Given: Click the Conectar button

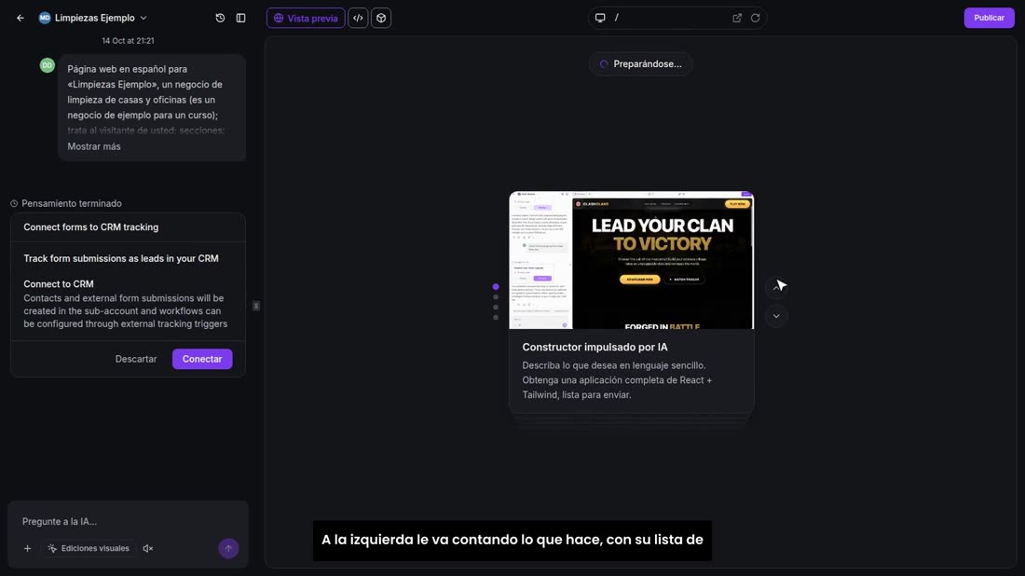Looking at the screenshot, I should pyautogui.click(x=202, y=359).
